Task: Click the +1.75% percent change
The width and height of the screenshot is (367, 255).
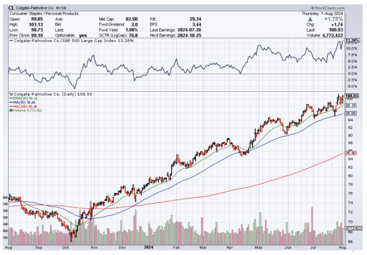Action: pos(333,19)
